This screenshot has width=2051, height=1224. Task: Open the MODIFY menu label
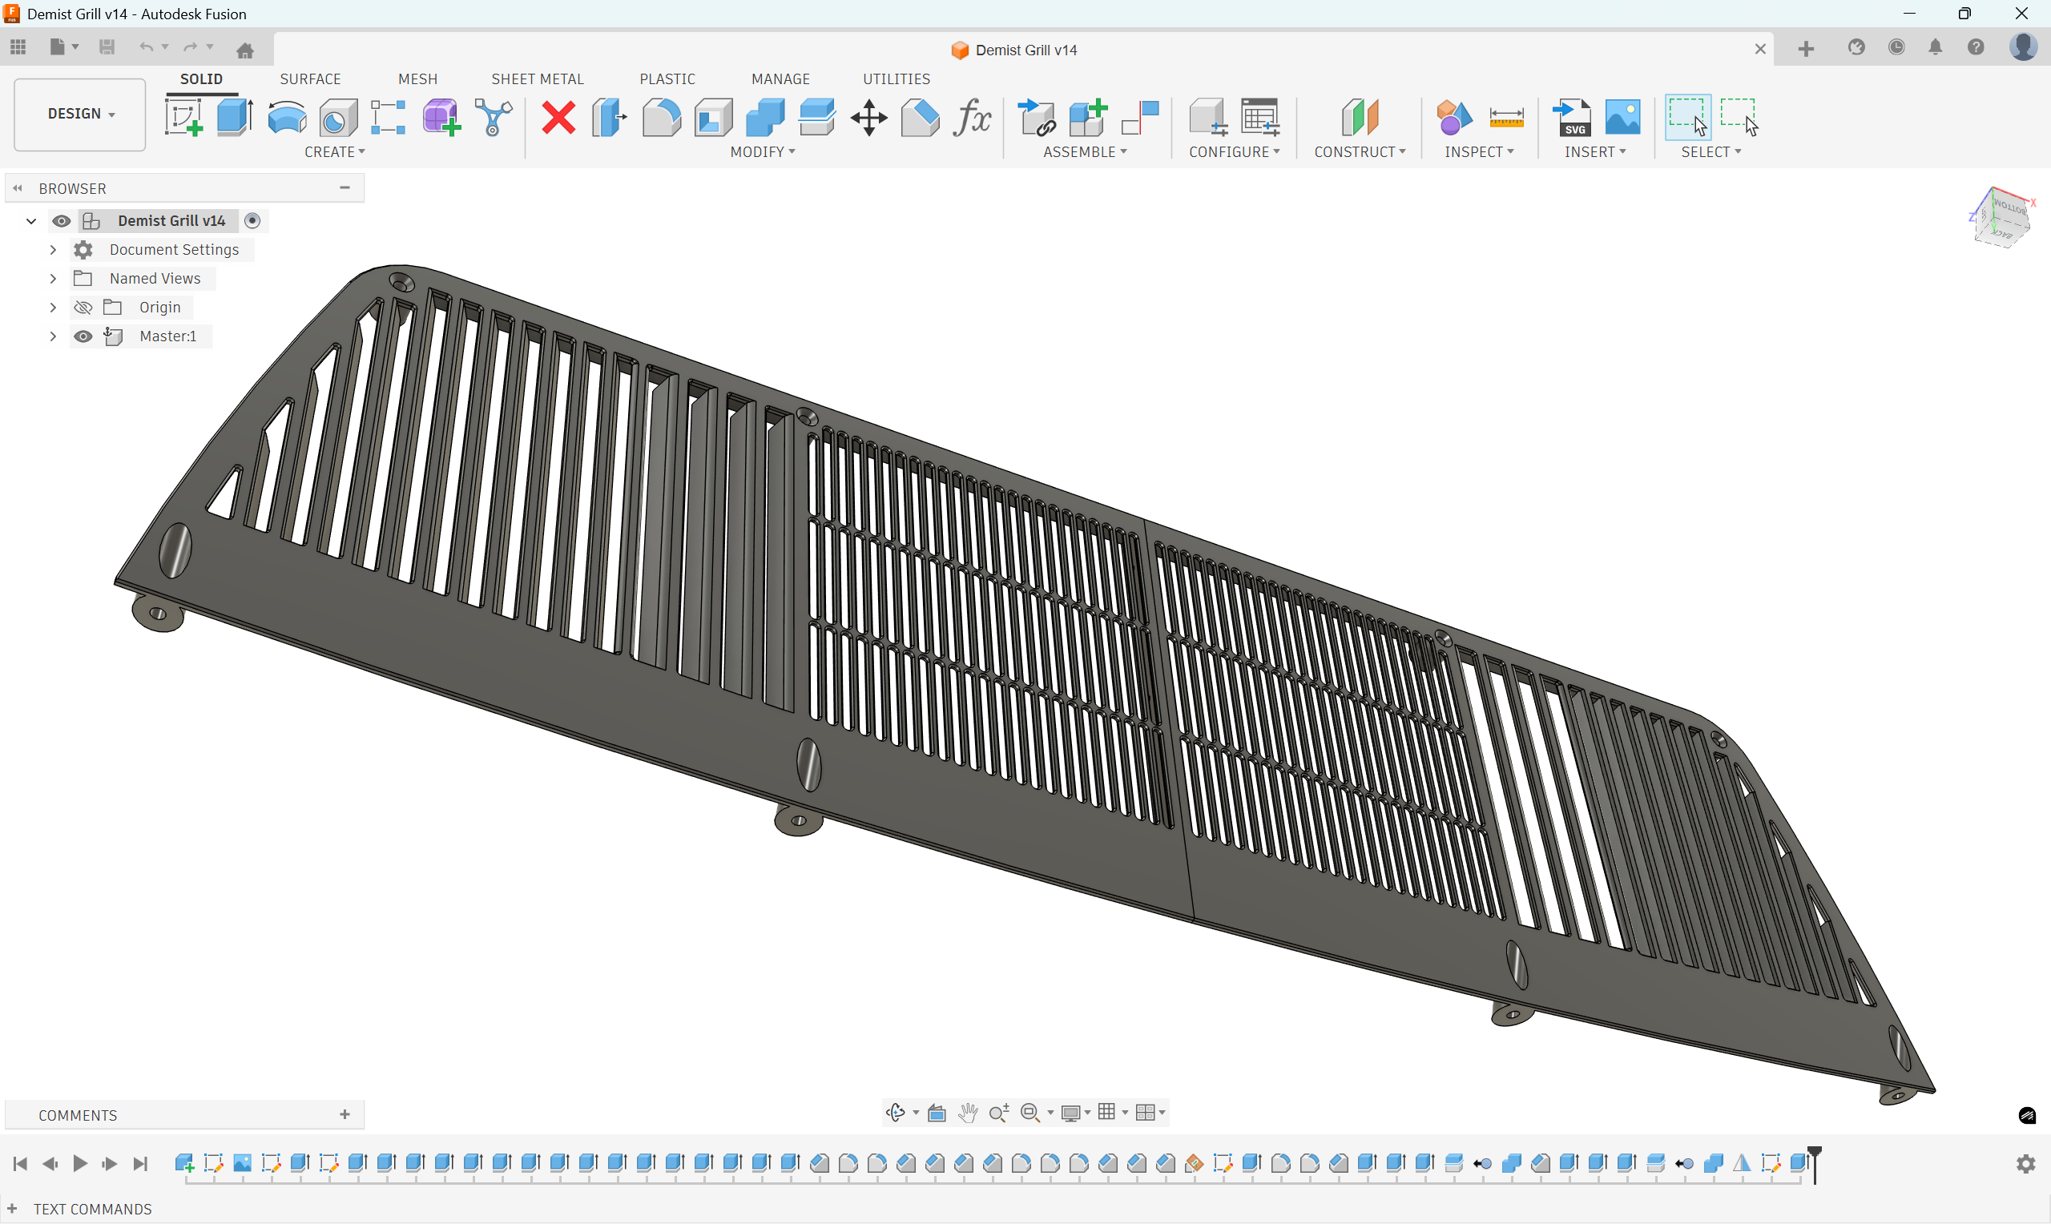coord(762,151)
